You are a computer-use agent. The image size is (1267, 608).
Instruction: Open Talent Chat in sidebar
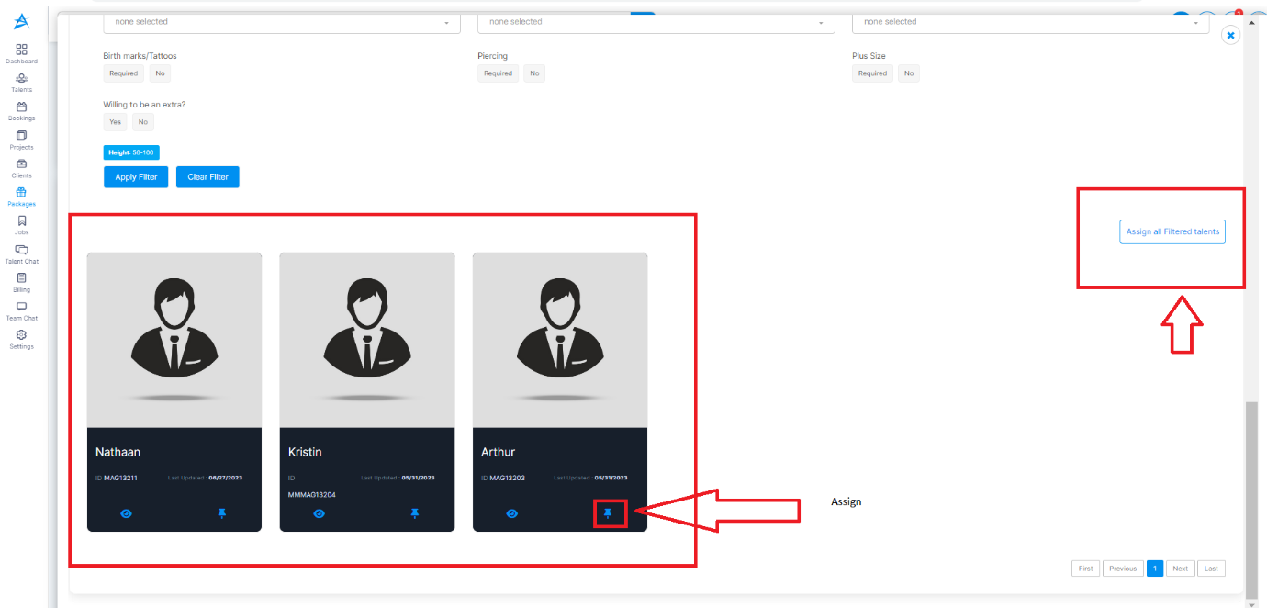coord(21,253)
